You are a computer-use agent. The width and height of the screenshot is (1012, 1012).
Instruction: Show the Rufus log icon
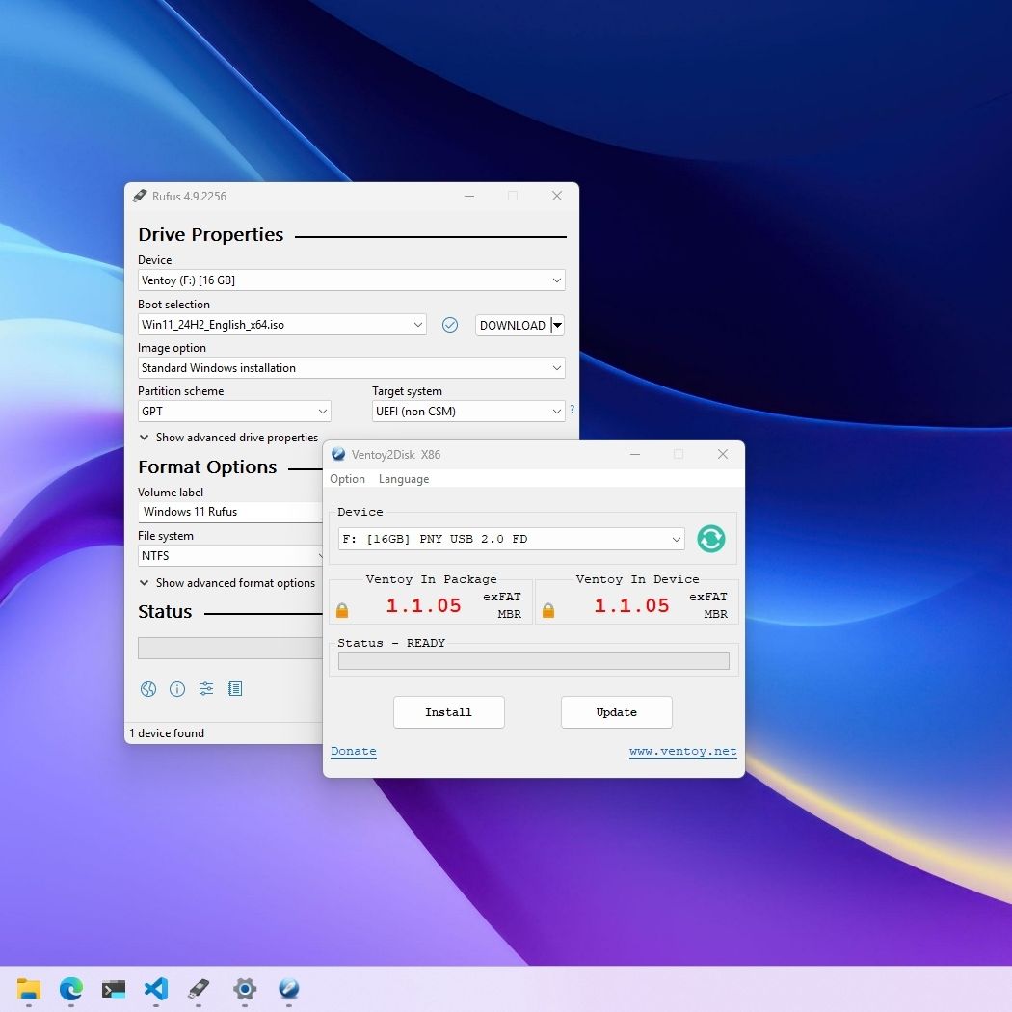point(235,689)
